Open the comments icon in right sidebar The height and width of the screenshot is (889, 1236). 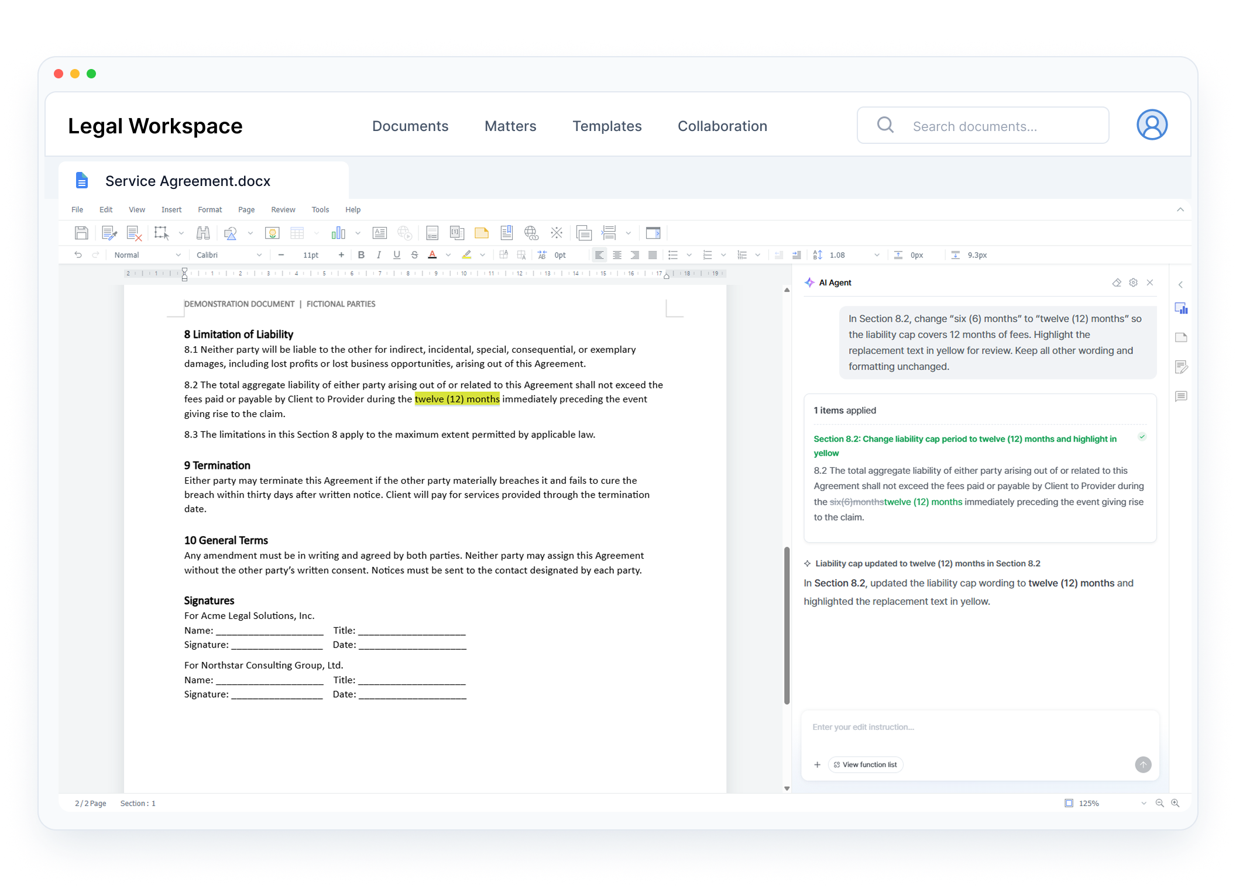pos(1181,396)
